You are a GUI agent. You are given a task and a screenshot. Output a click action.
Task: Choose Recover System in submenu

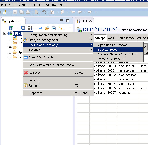click(118, 59)
